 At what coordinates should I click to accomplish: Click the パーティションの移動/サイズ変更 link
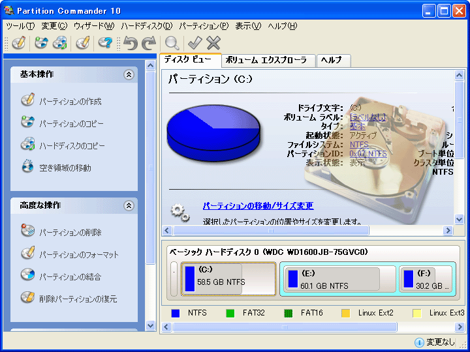258,205
